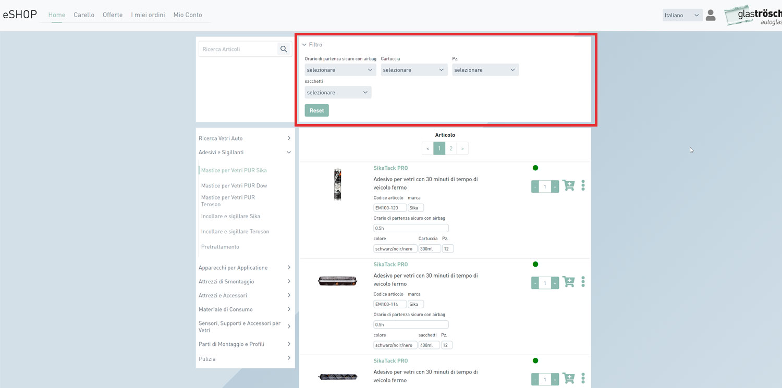Select Pretrattamento subcategory
782x388 pixels.
point(220,247)
